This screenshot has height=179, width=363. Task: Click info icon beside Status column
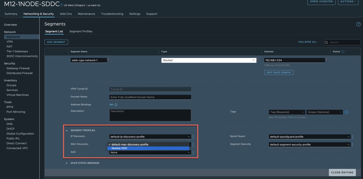coord(343,52)
